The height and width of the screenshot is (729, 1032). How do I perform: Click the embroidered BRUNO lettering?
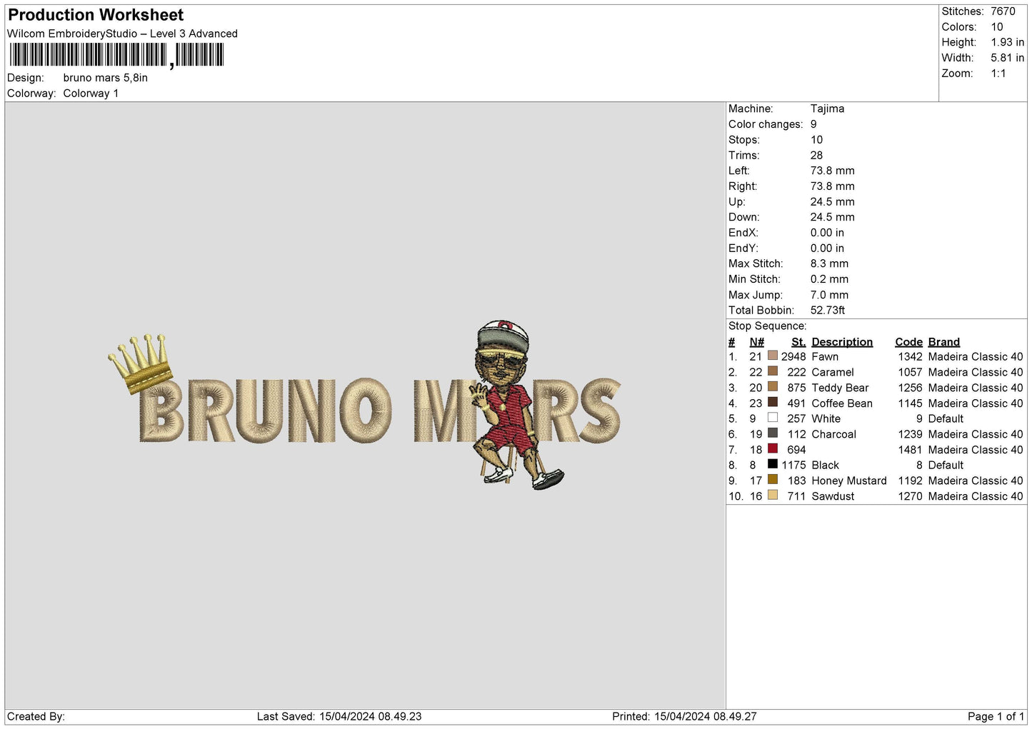(266, 409)
